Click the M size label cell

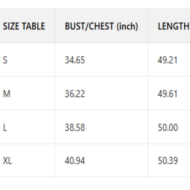click(6, 94)
